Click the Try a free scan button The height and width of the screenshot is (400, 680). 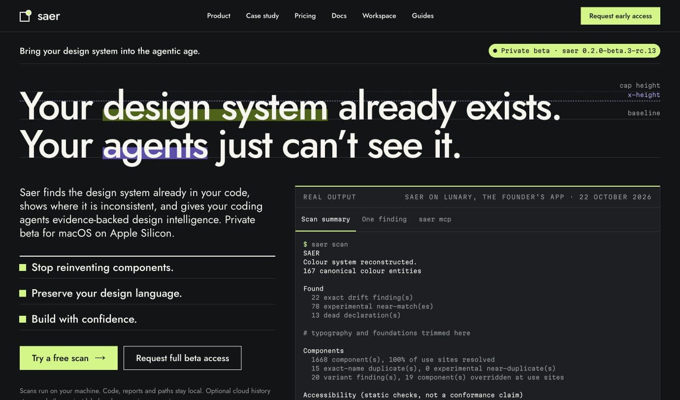pyautogui.click(x=68, y=358)
